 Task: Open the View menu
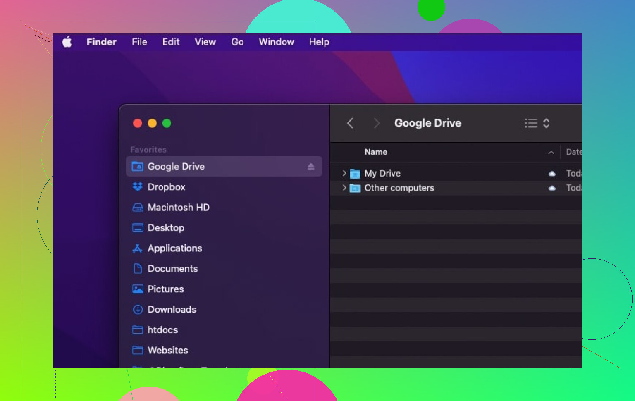tap(205, 42)
